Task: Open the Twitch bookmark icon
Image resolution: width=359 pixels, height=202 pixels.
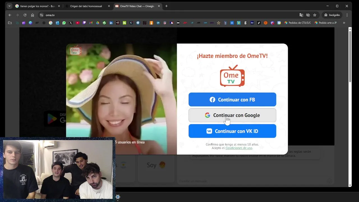Action: (84, 23)
